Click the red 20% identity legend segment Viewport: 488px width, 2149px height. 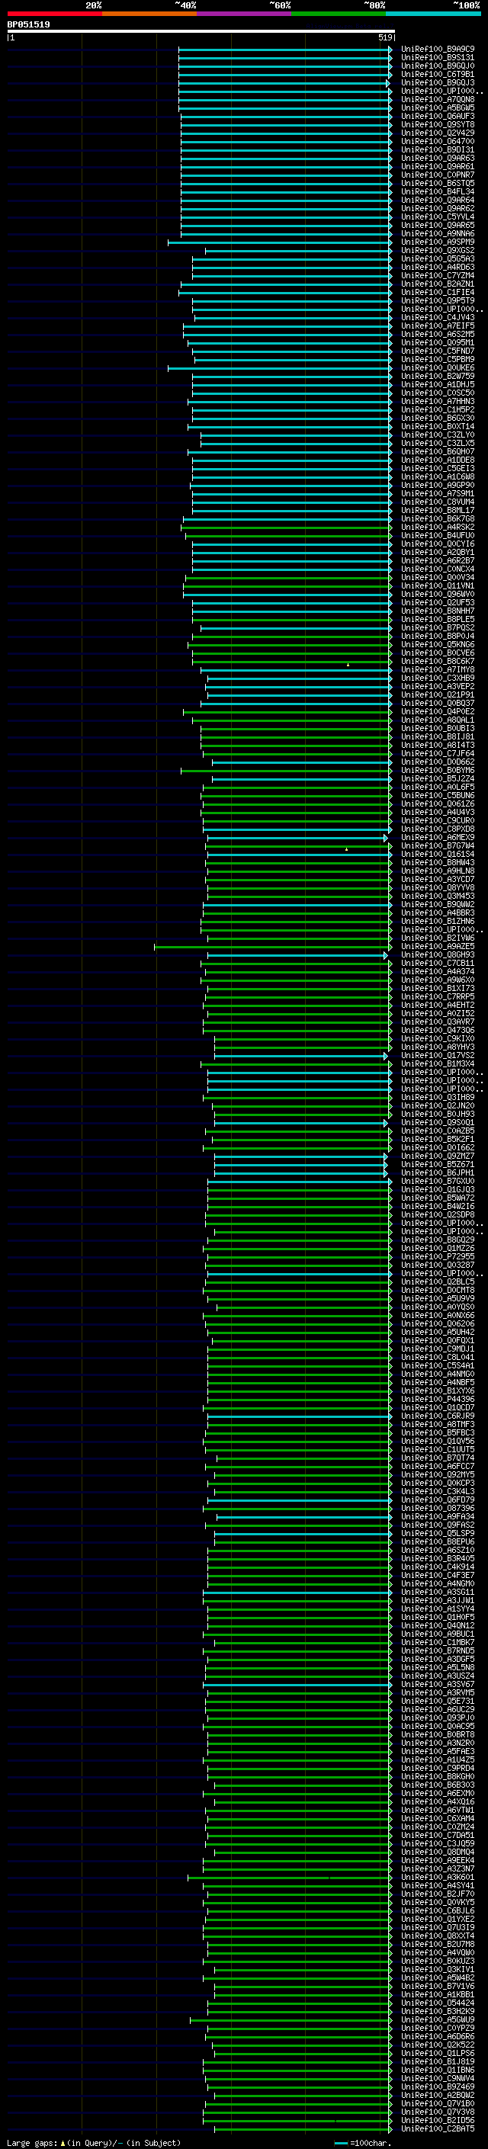(x=54, y=14)
